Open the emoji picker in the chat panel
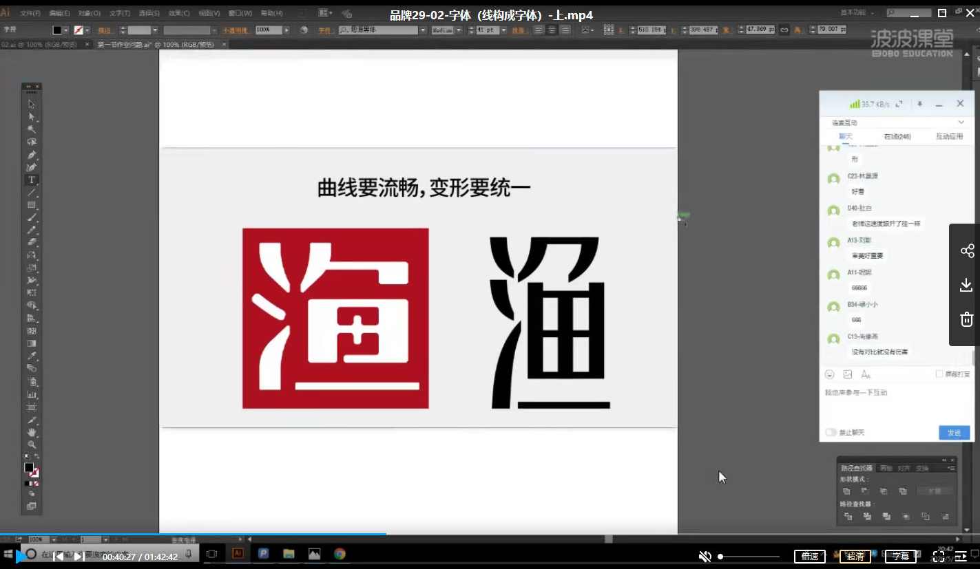 pyautogui.click(x=829, y=374)
